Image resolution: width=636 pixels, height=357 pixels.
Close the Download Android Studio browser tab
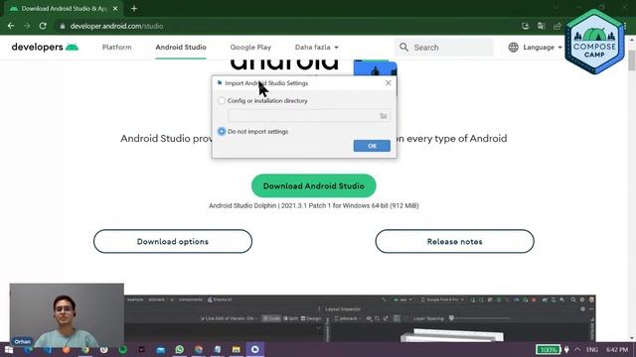pyautogui.click(x=115, y=9)
